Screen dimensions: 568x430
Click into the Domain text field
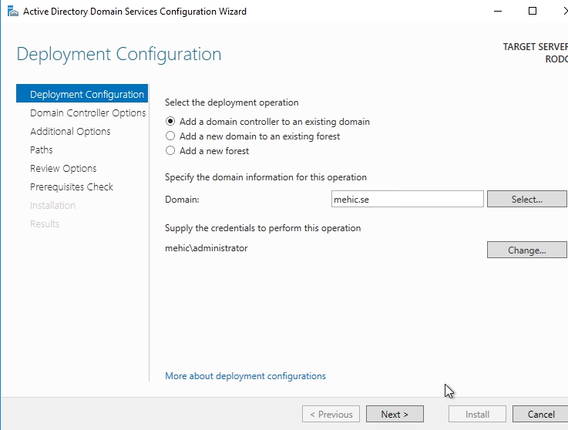(407, 200)
